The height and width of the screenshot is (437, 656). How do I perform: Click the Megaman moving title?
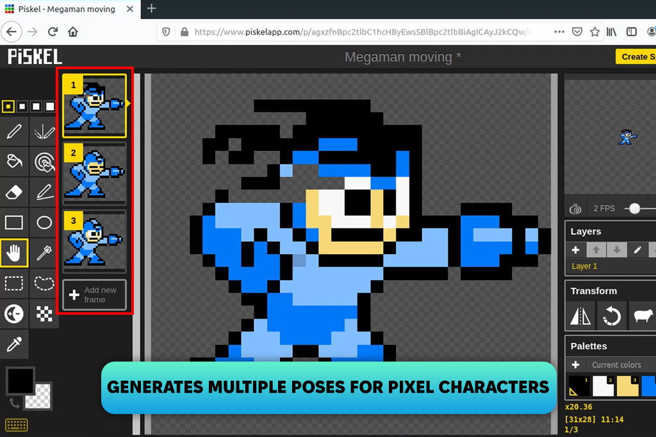click(402, 57)
